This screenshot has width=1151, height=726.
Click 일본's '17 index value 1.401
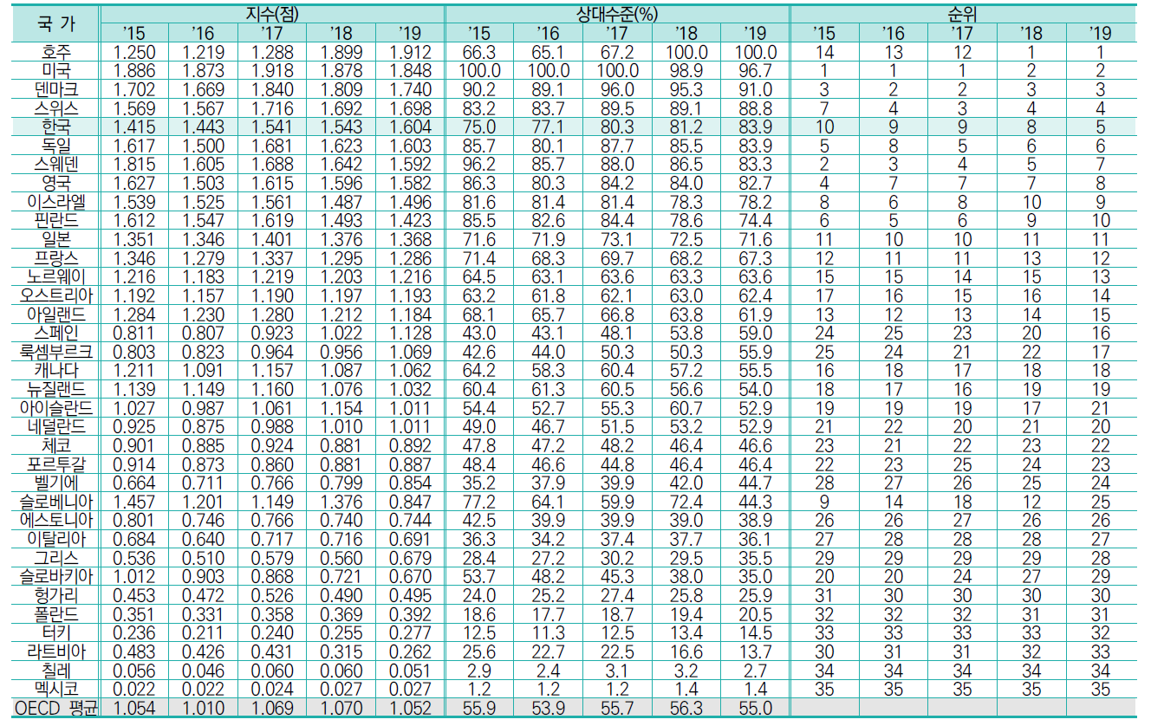tap(273, 237)
